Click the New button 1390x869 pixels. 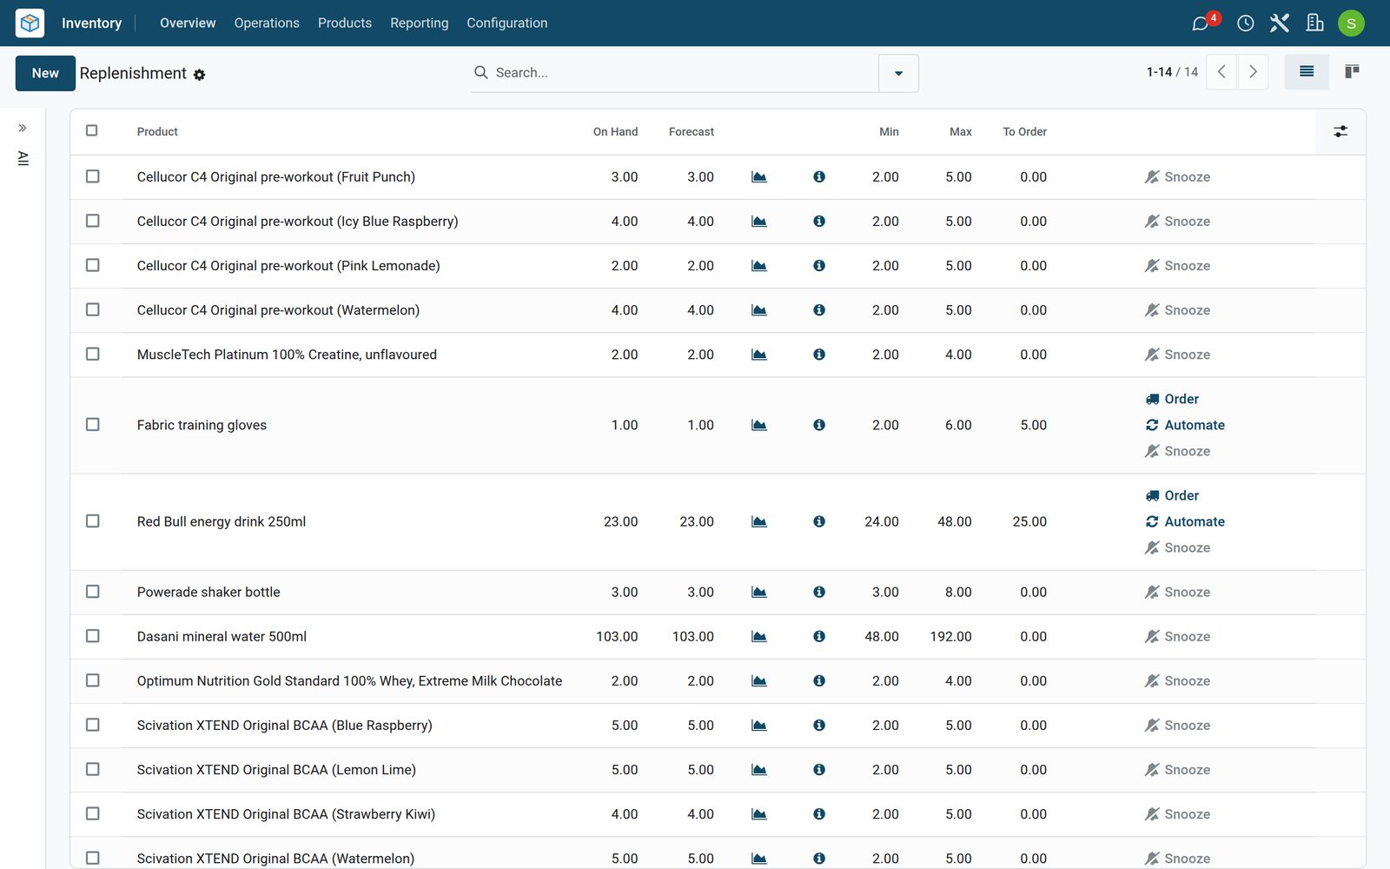point(45,73)
